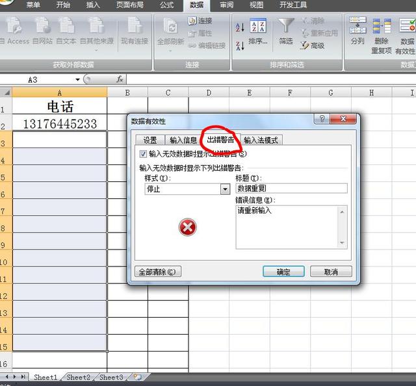
Task: Click cell containing 13176445233
Action: point(59,123)
